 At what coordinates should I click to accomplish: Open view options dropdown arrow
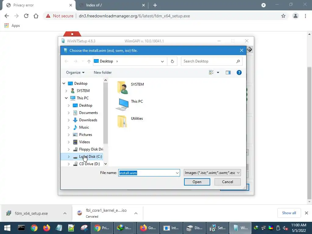[218, 73]
